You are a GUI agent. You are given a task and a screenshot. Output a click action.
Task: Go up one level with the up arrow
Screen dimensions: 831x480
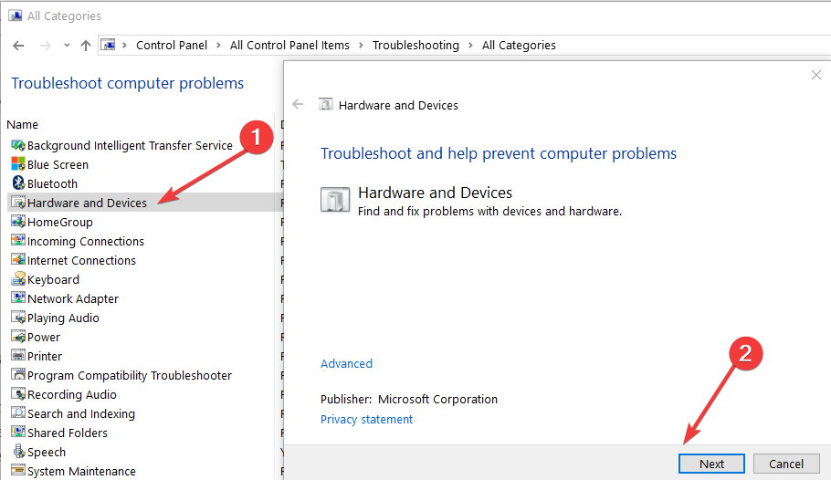[85, 46]
